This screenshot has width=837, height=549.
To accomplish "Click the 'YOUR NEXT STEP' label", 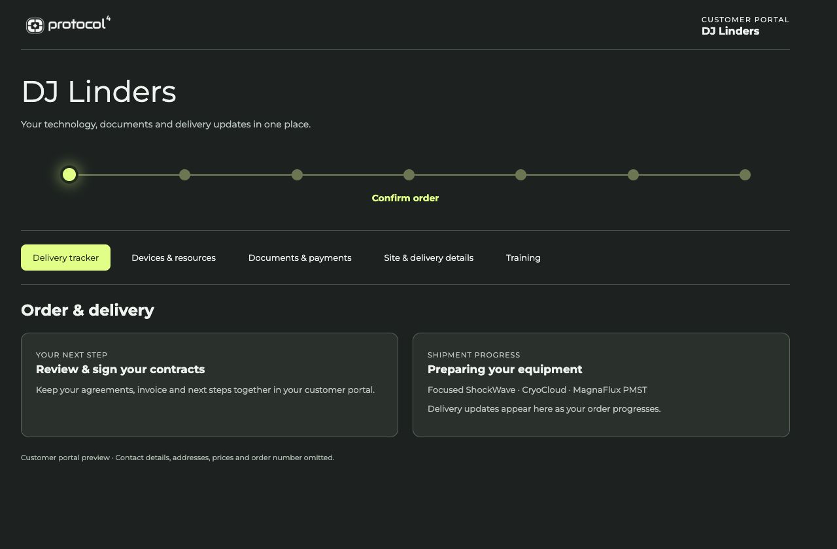I will coord(72,355).
